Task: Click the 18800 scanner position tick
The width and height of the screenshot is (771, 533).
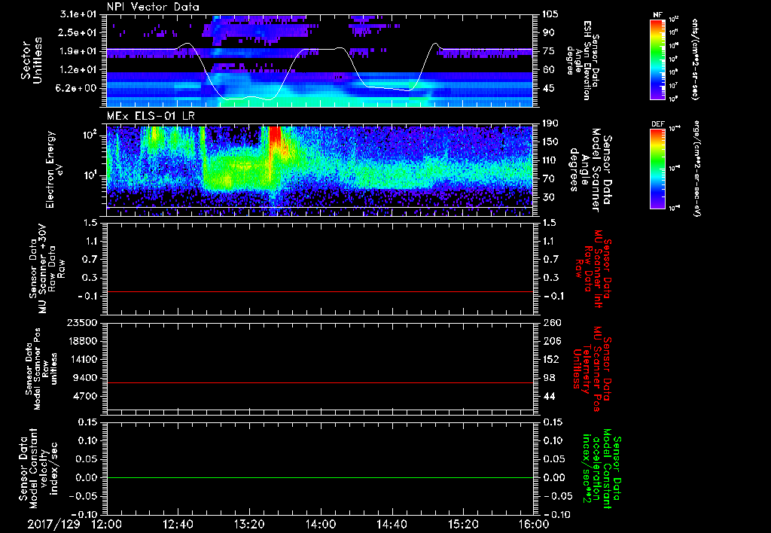Action: [83, 341]
